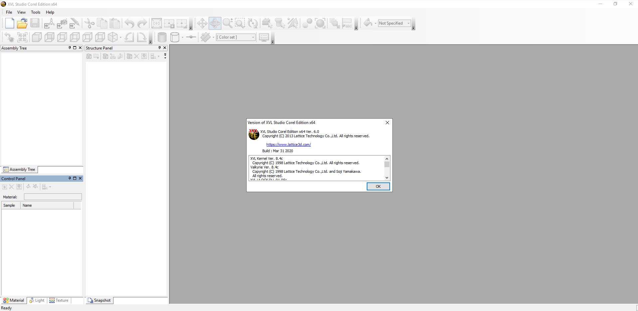Screen dimensions: 638x311
Task: Click the delete X icon in Control Panel toolbar
Action: click(x=12, y=187)
